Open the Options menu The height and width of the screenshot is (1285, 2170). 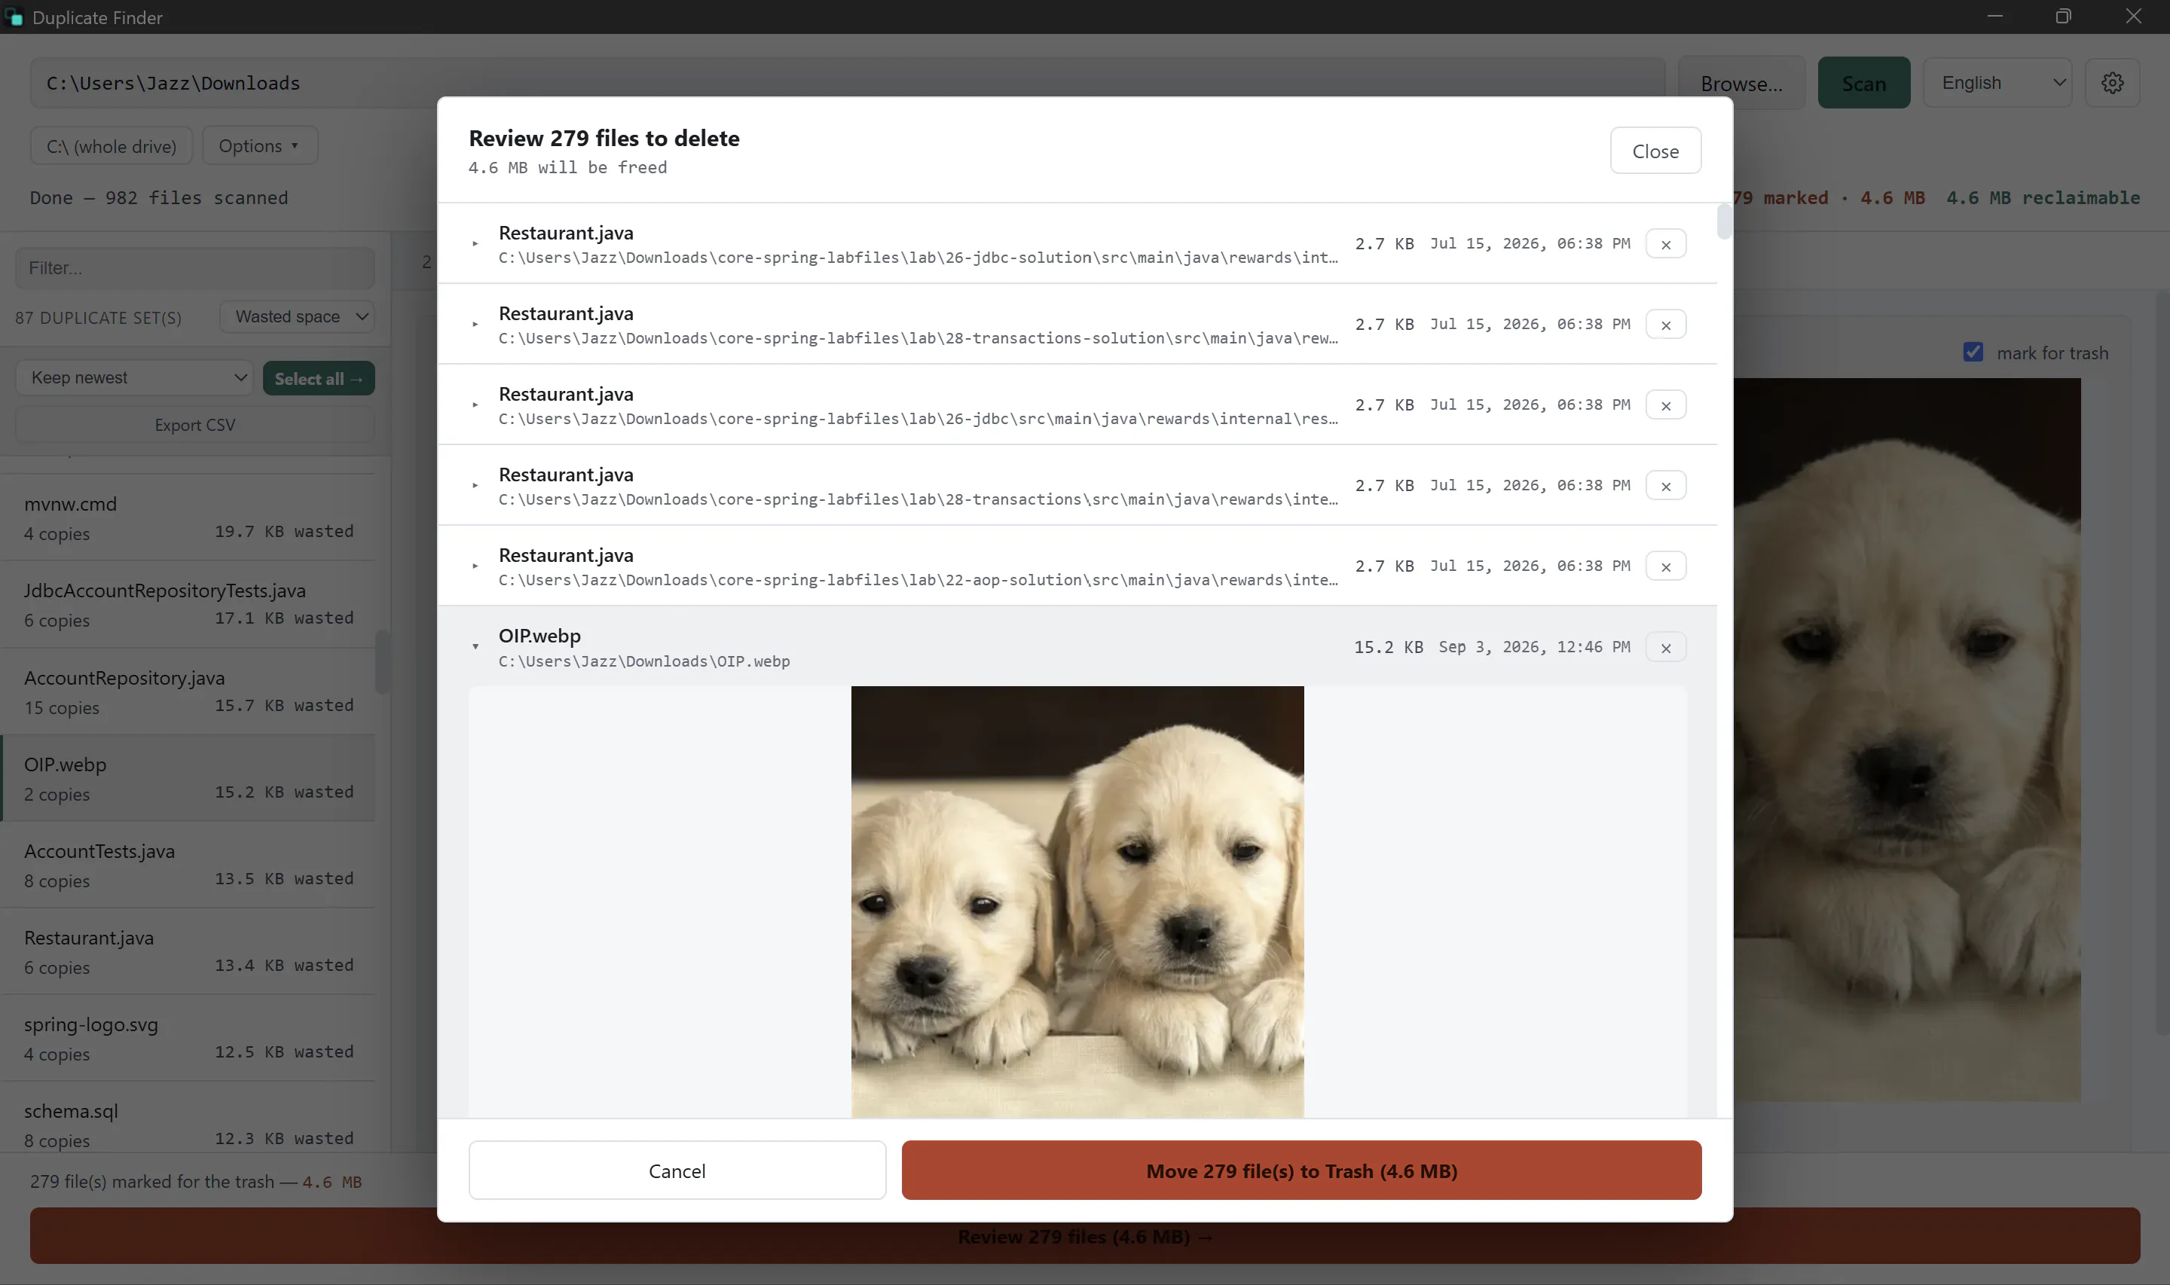[x=260, y=145]
